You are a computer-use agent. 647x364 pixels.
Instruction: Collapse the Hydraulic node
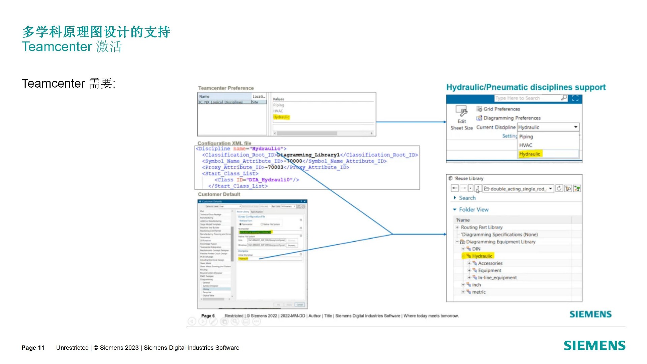pyautogui.click(x=463, y=256)
